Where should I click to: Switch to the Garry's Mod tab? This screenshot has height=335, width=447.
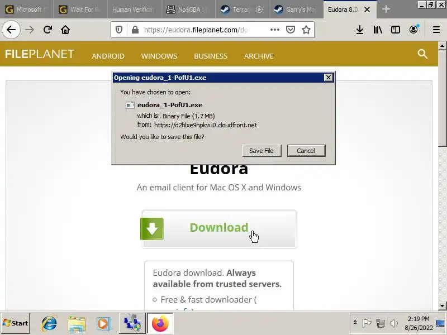pos(296,9)
